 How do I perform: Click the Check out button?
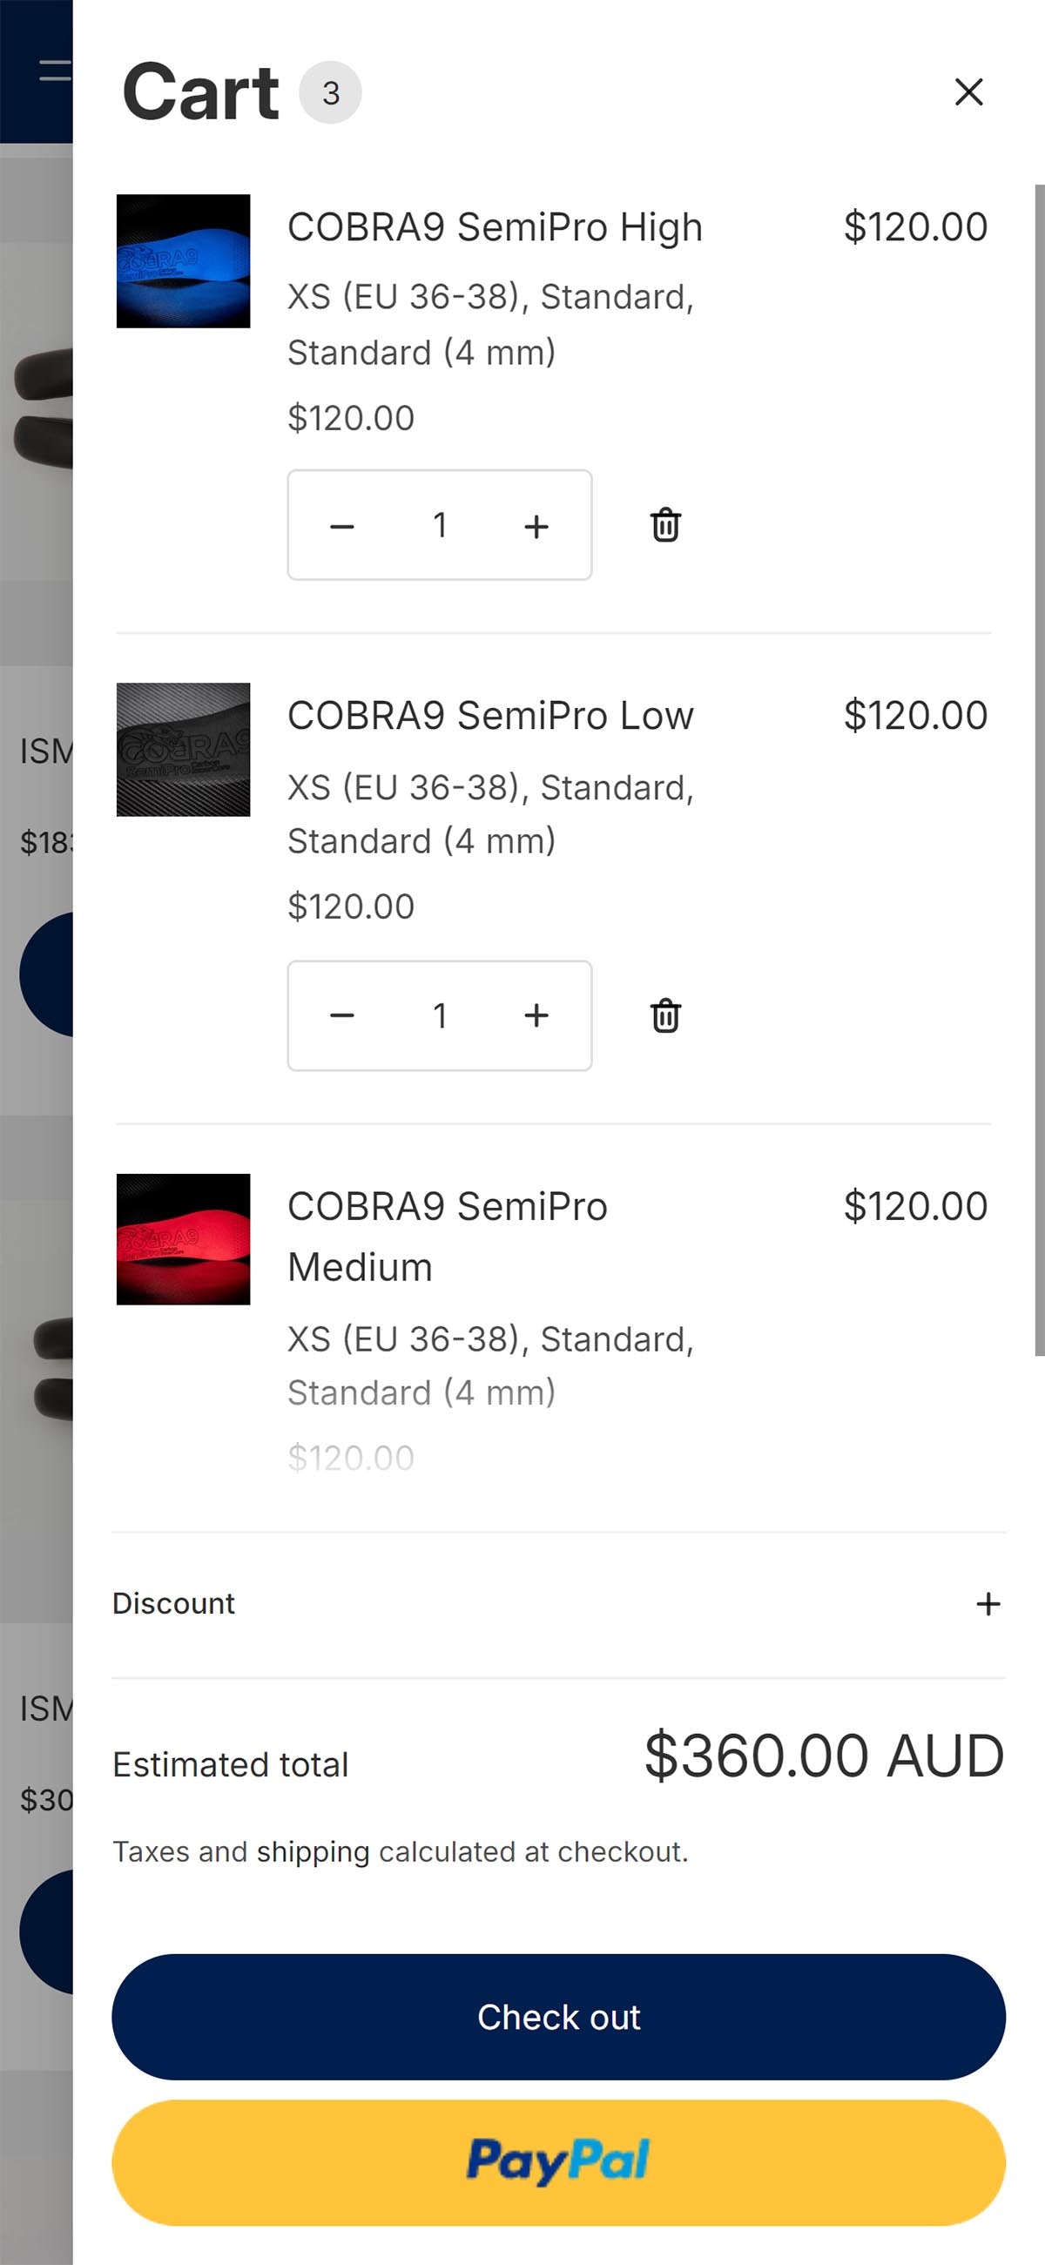[558, 2017]
